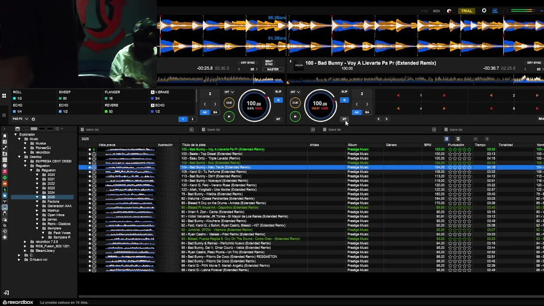Enable SLIP mode on deck 1
The height and width of the screenshot is (306, 544).
pos(278,91)
